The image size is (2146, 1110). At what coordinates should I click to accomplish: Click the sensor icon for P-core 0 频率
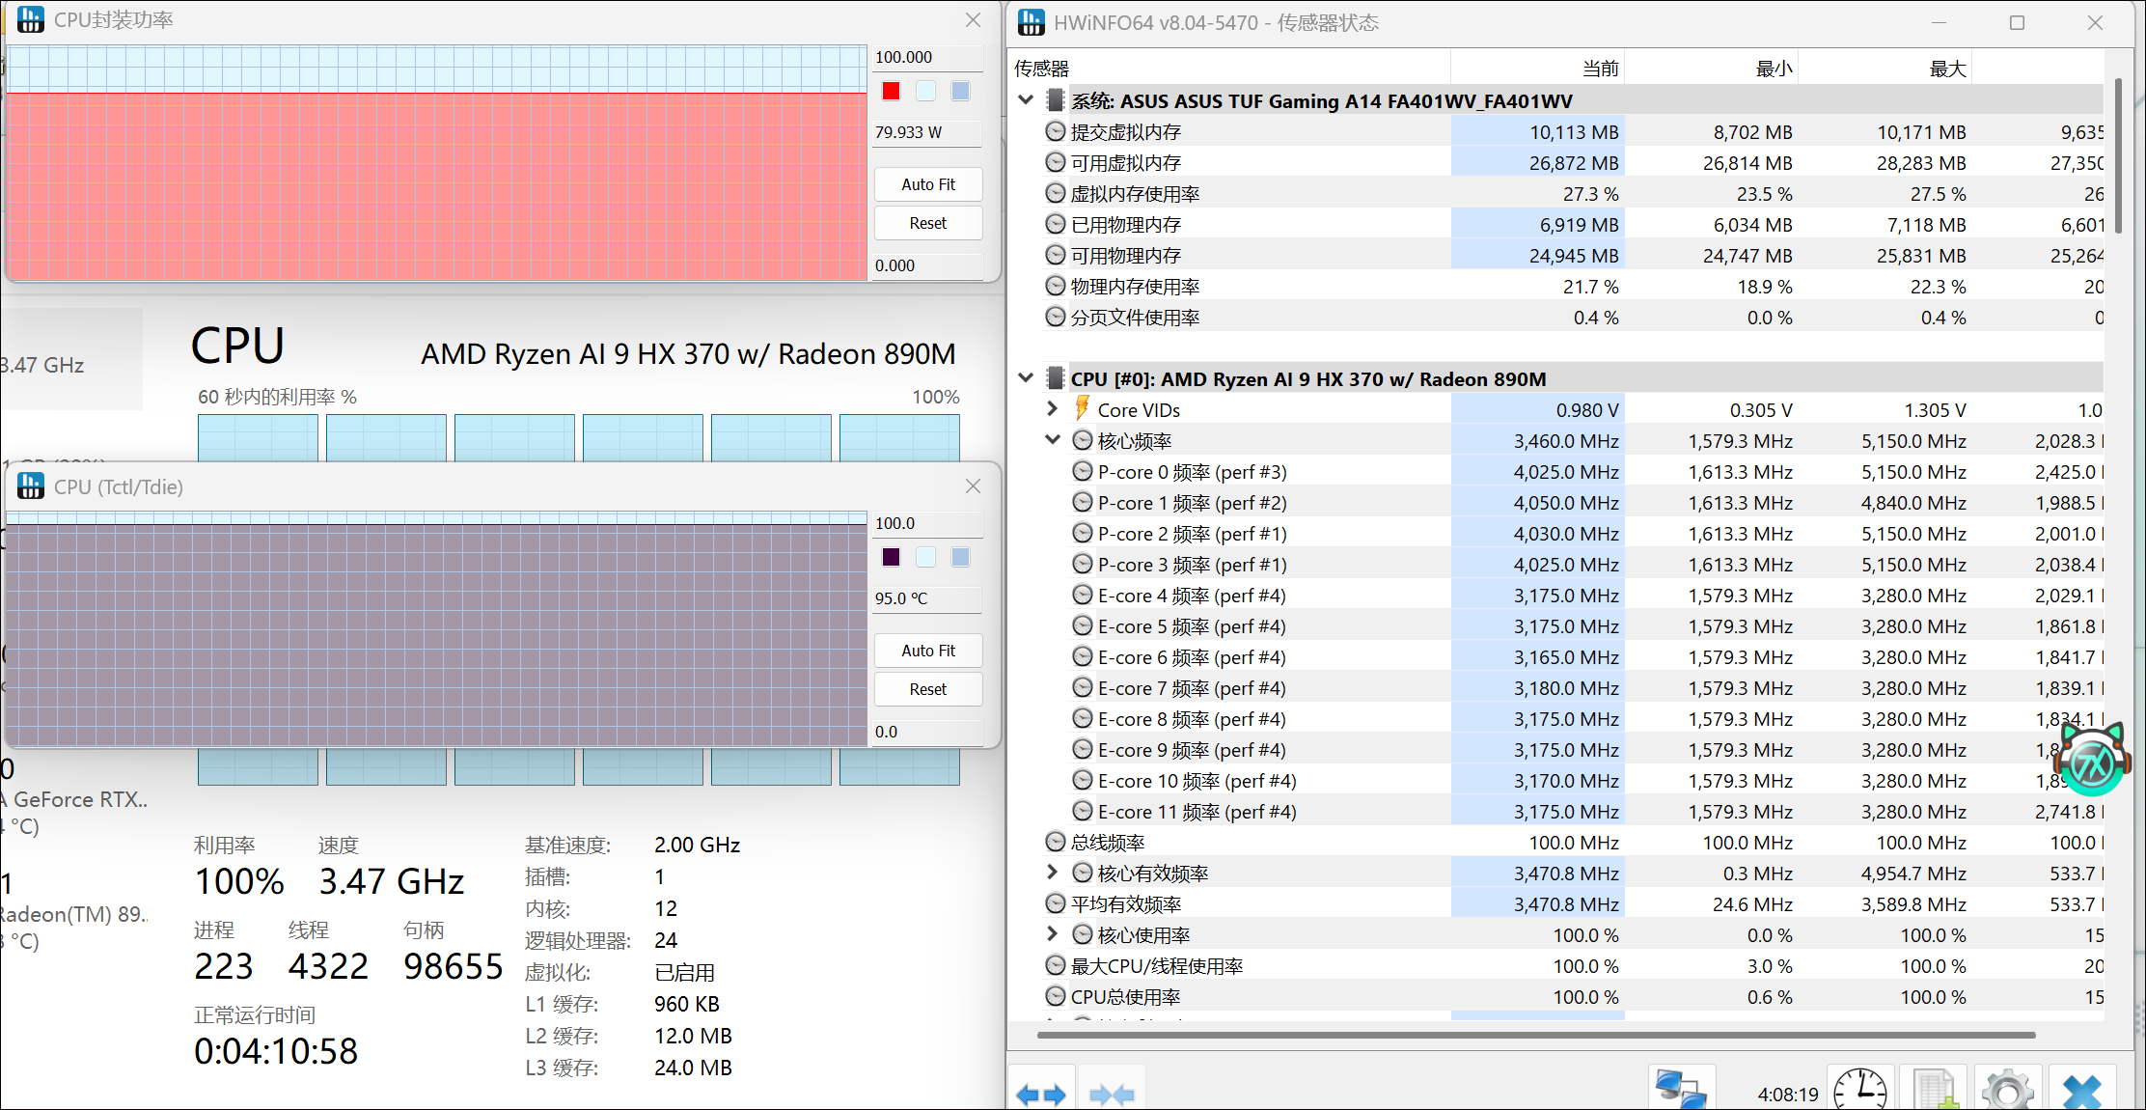tap(1083, 471)
